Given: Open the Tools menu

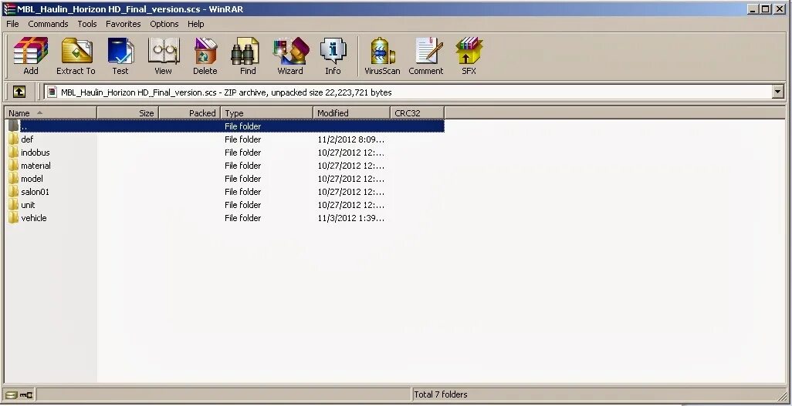Looking at the screenshot, I should (x=87, y=24).
